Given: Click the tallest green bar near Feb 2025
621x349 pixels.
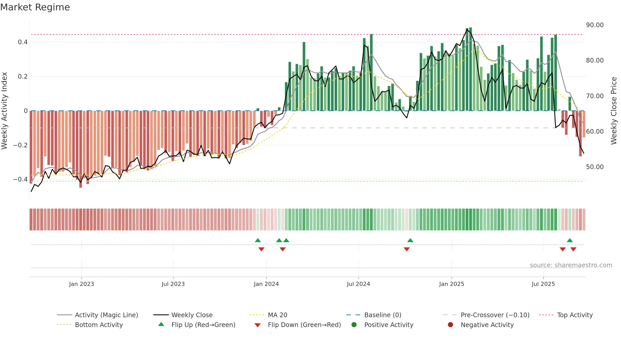Looking at the screenshot, I should click(x=470, y=69).
